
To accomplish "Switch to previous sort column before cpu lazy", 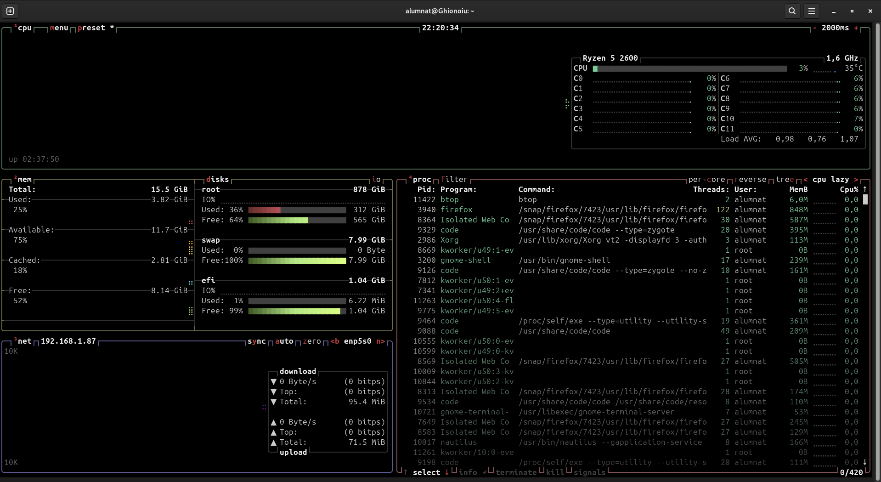I will tap(806, 180).
